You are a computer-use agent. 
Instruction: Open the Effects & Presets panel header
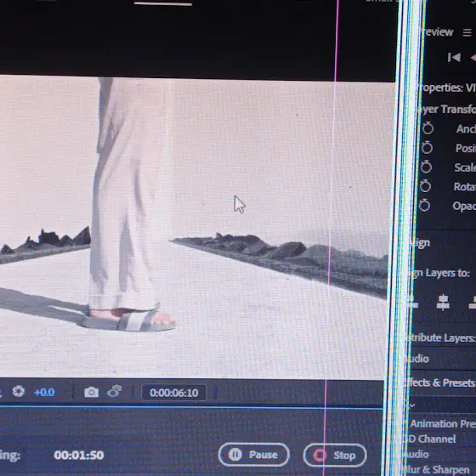click(439, 382)
